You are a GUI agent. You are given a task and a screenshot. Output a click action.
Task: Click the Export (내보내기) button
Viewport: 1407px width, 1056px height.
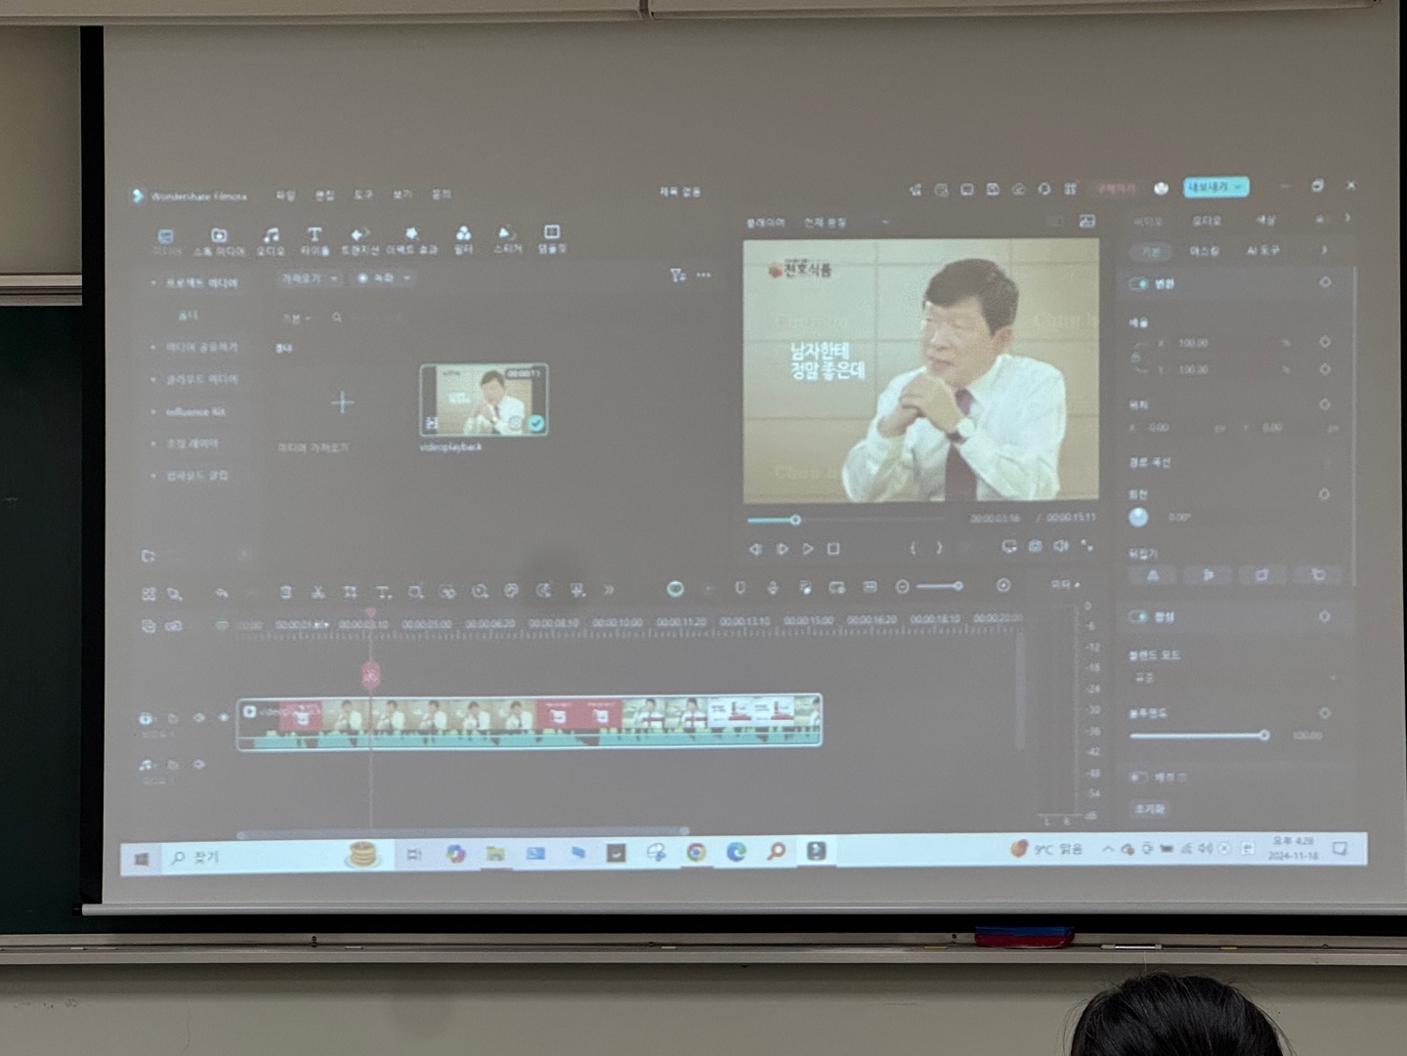click(x=1215, y=187)
